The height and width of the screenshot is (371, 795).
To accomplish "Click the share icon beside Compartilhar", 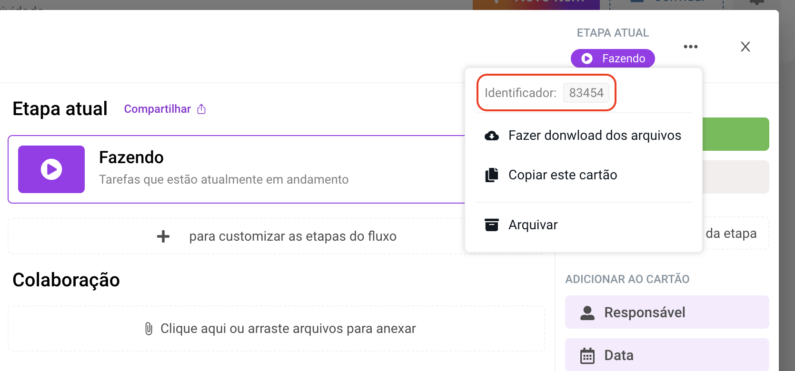I will (201, 109).
